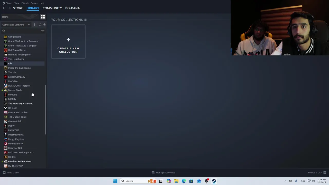Open Manage Downloads

pos(163,173)
